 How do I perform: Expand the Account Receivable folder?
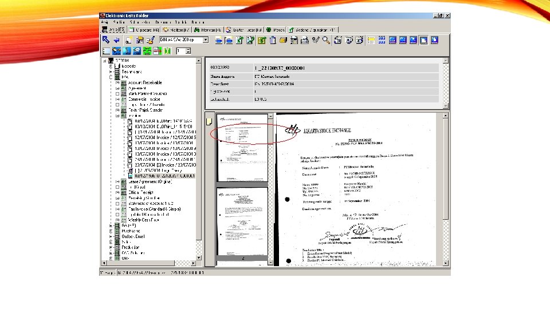[x=117, y=82]
